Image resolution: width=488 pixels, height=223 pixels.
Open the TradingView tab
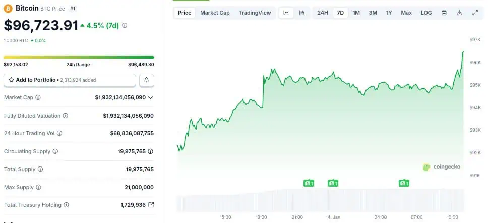coord(255,13)
